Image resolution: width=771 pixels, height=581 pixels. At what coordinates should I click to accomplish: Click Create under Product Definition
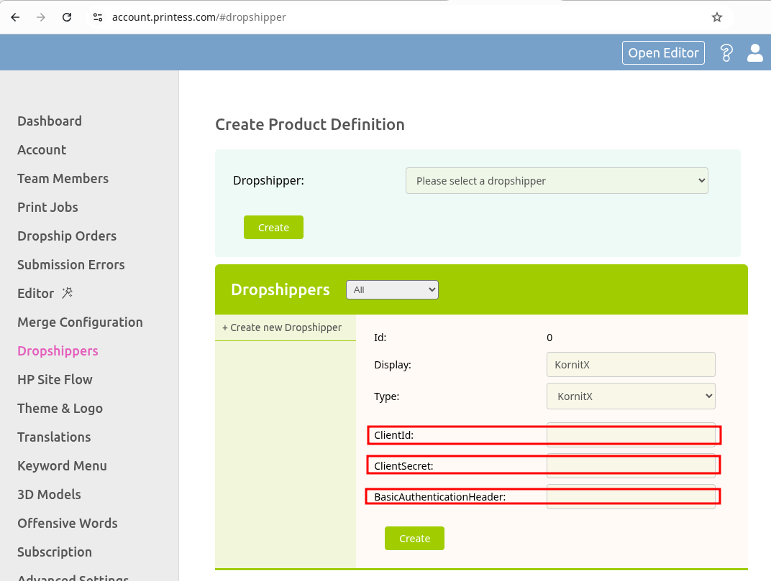[273, 228]
